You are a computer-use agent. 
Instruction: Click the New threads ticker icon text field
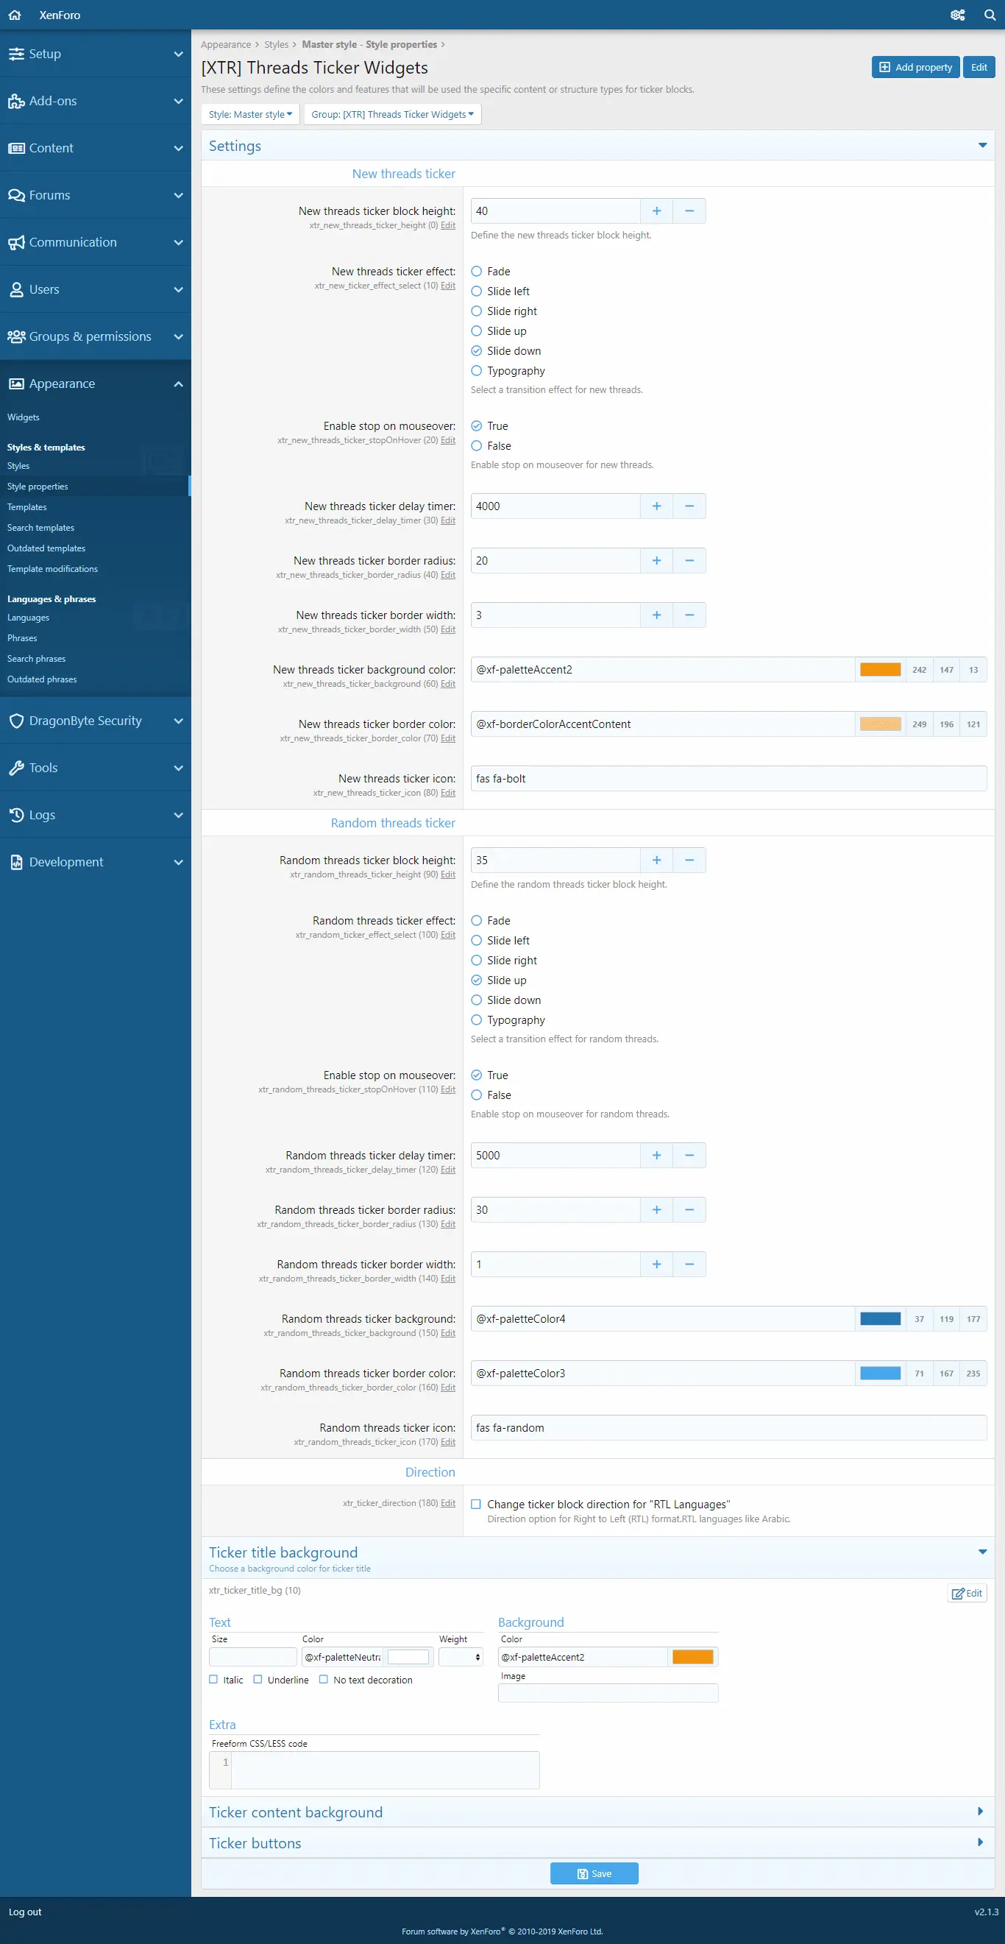pos(728,779)
